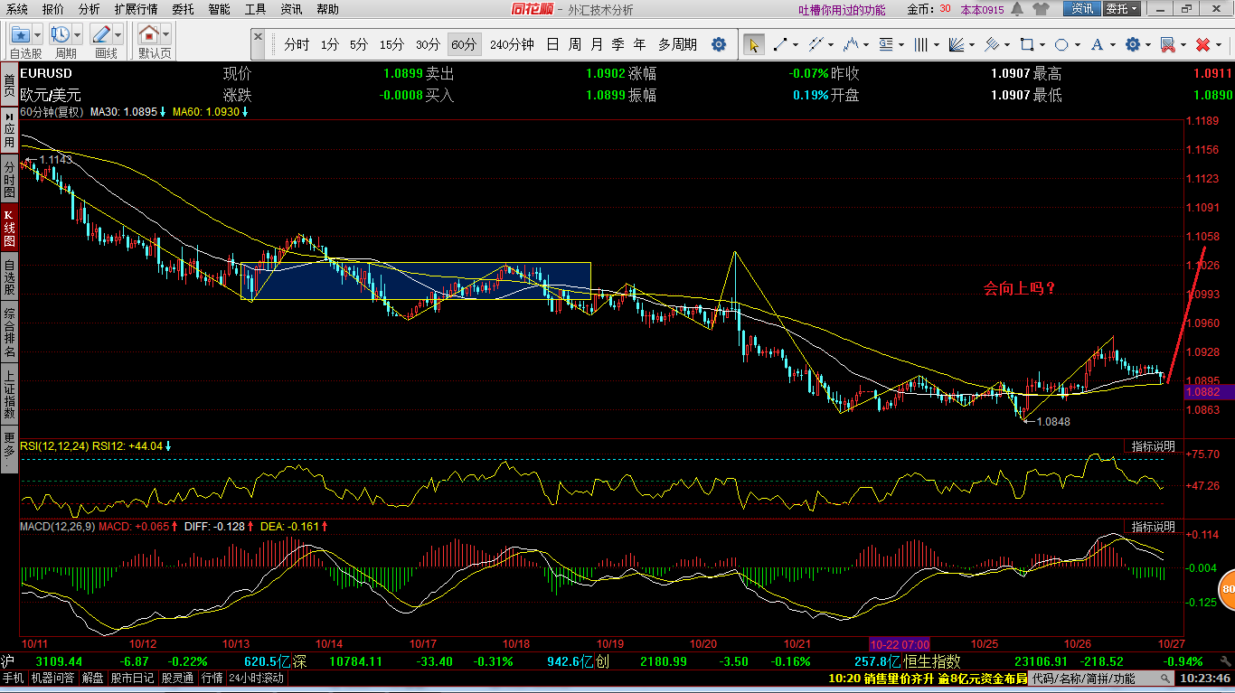Switch chart to daily 日 period

coord(552,44)
